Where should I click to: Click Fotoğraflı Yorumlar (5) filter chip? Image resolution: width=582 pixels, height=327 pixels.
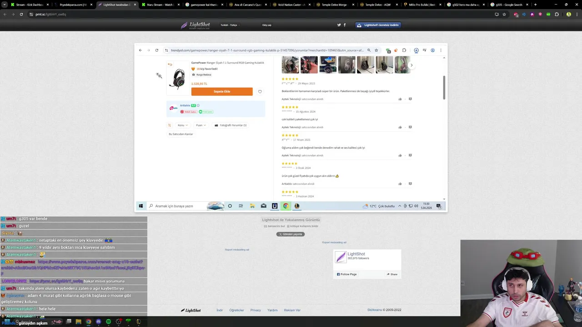click(231, 125)
